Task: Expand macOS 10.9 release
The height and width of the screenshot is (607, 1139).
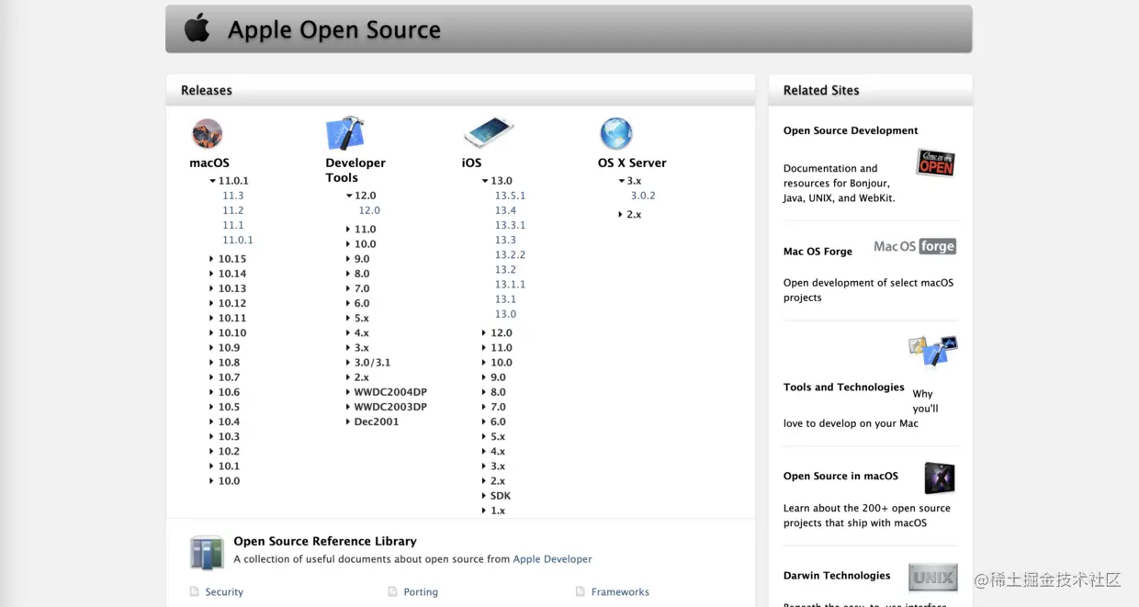Action: (211, 348)
